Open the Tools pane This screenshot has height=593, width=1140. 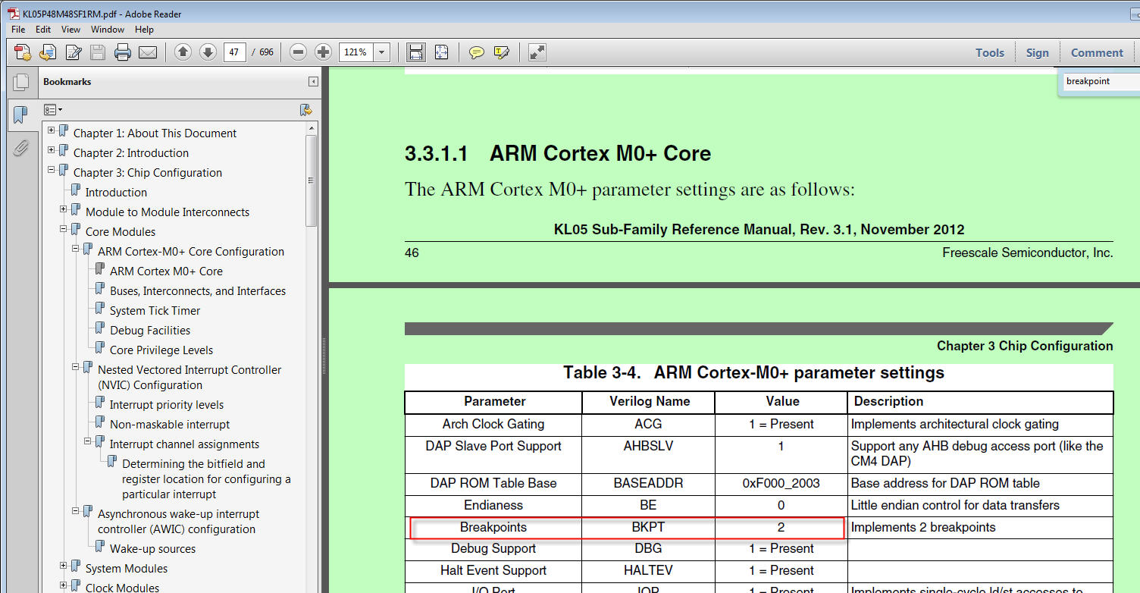(x=990, y=52)
